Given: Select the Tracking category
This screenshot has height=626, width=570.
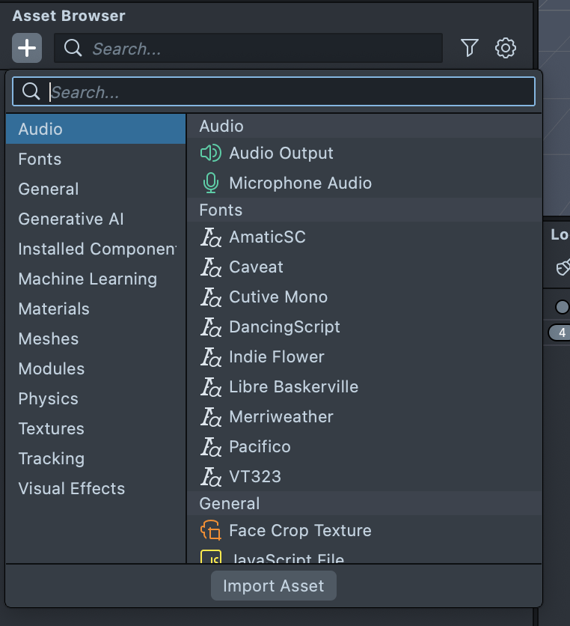Looking at the screenshot, I should click(x=51, y=459).
